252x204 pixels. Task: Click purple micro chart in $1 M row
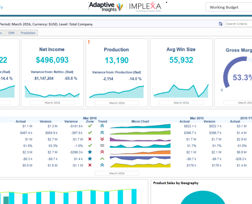click(140, 139)
